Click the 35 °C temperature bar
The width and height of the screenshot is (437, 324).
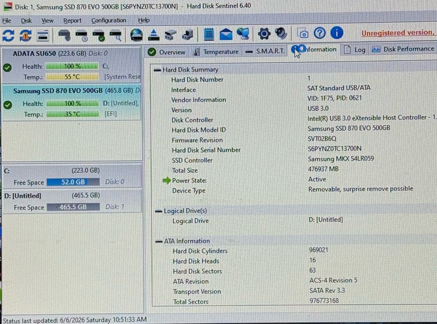click(72, 114)
